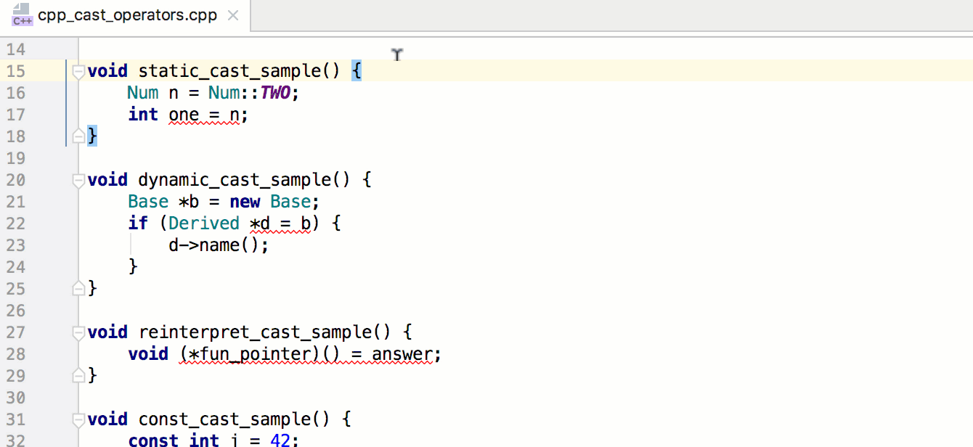Click the highlighted closing brace on line 18
The height and width of the screenshot is (447, 973).
tap(92, 136)
